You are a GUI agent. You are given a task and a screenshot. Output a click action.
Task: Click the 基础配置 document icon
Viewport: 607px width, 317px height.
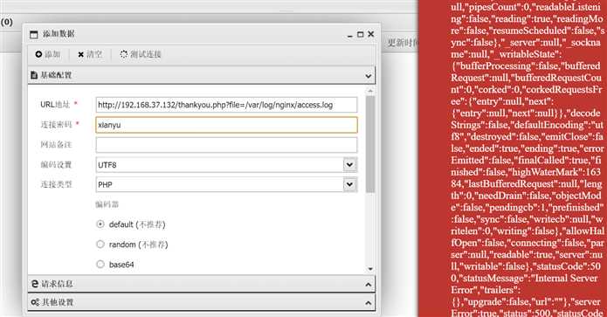tap(34, 75)
